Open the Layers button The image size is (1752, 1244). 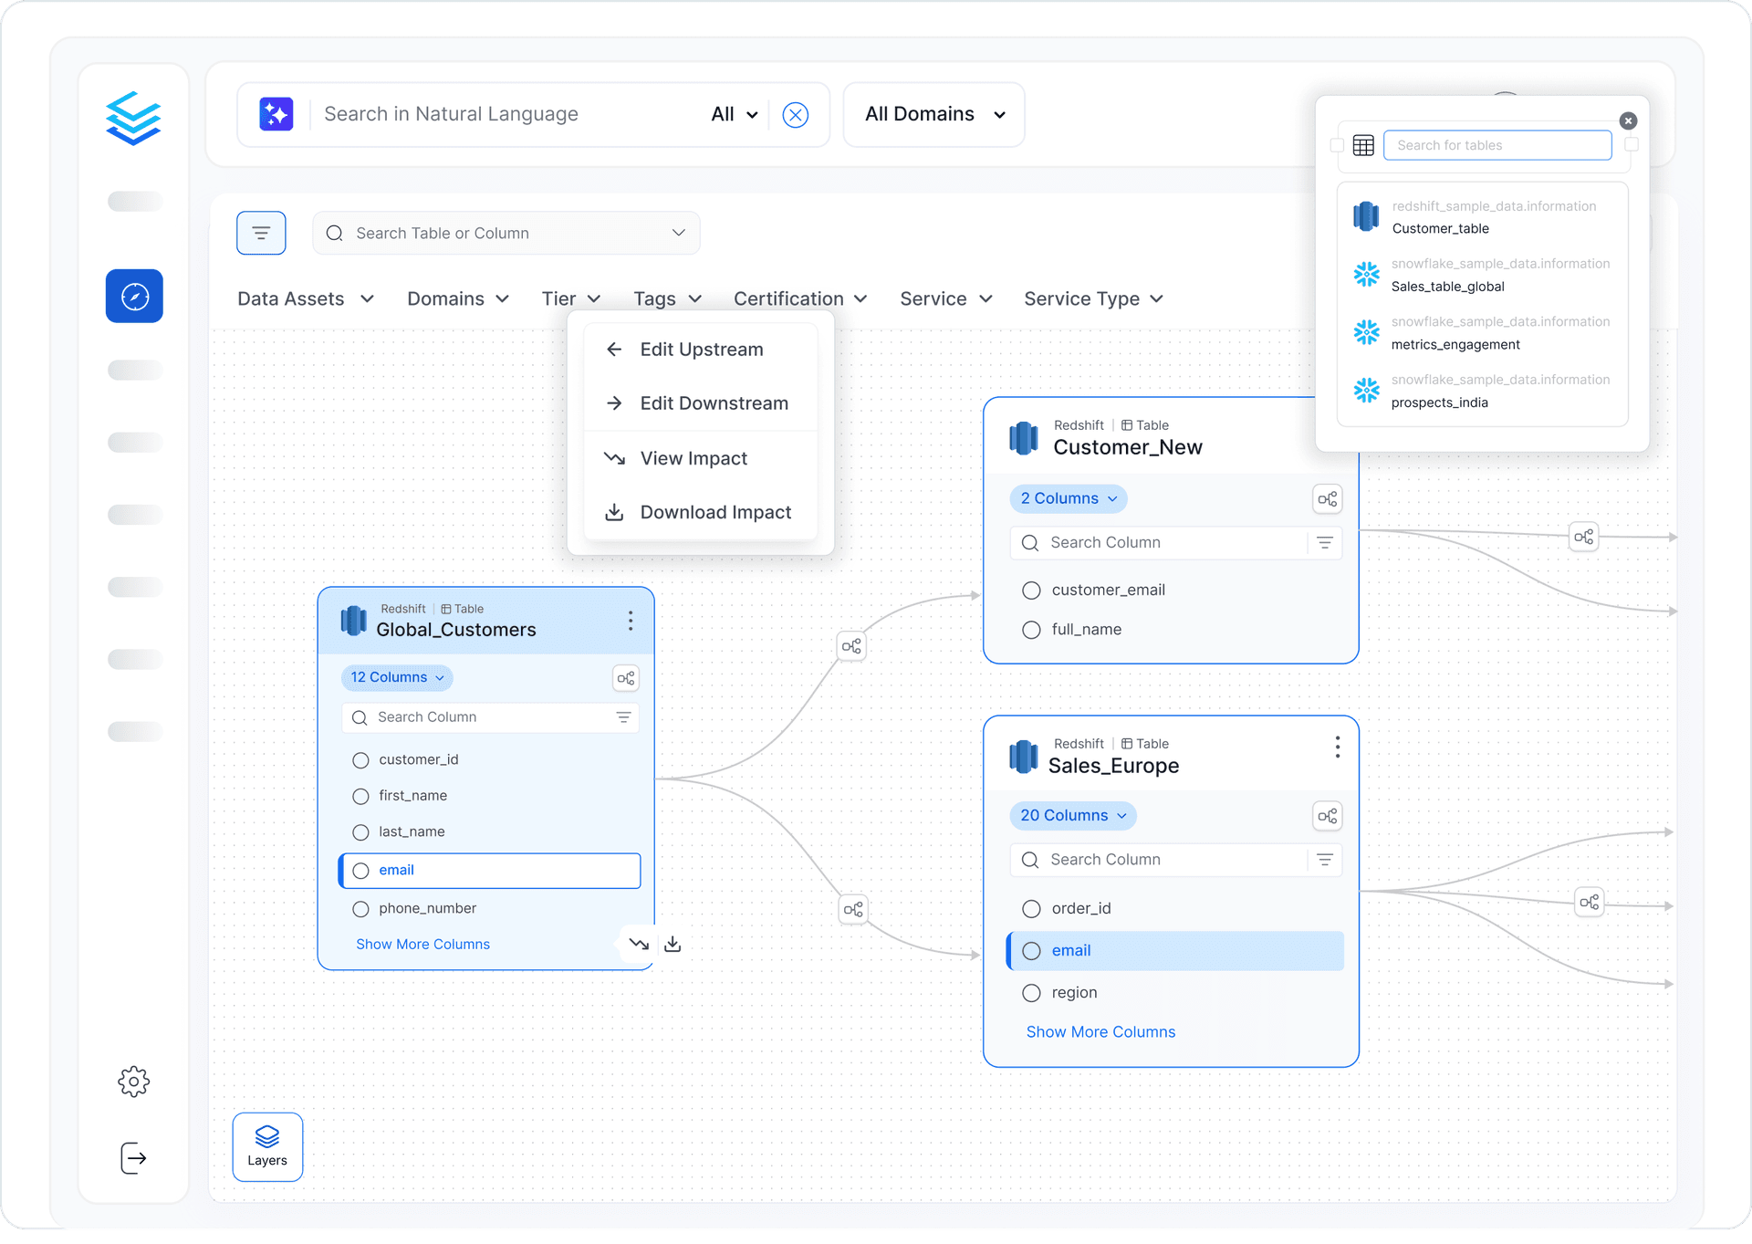pyautogui.click(x=267, y=1146)
